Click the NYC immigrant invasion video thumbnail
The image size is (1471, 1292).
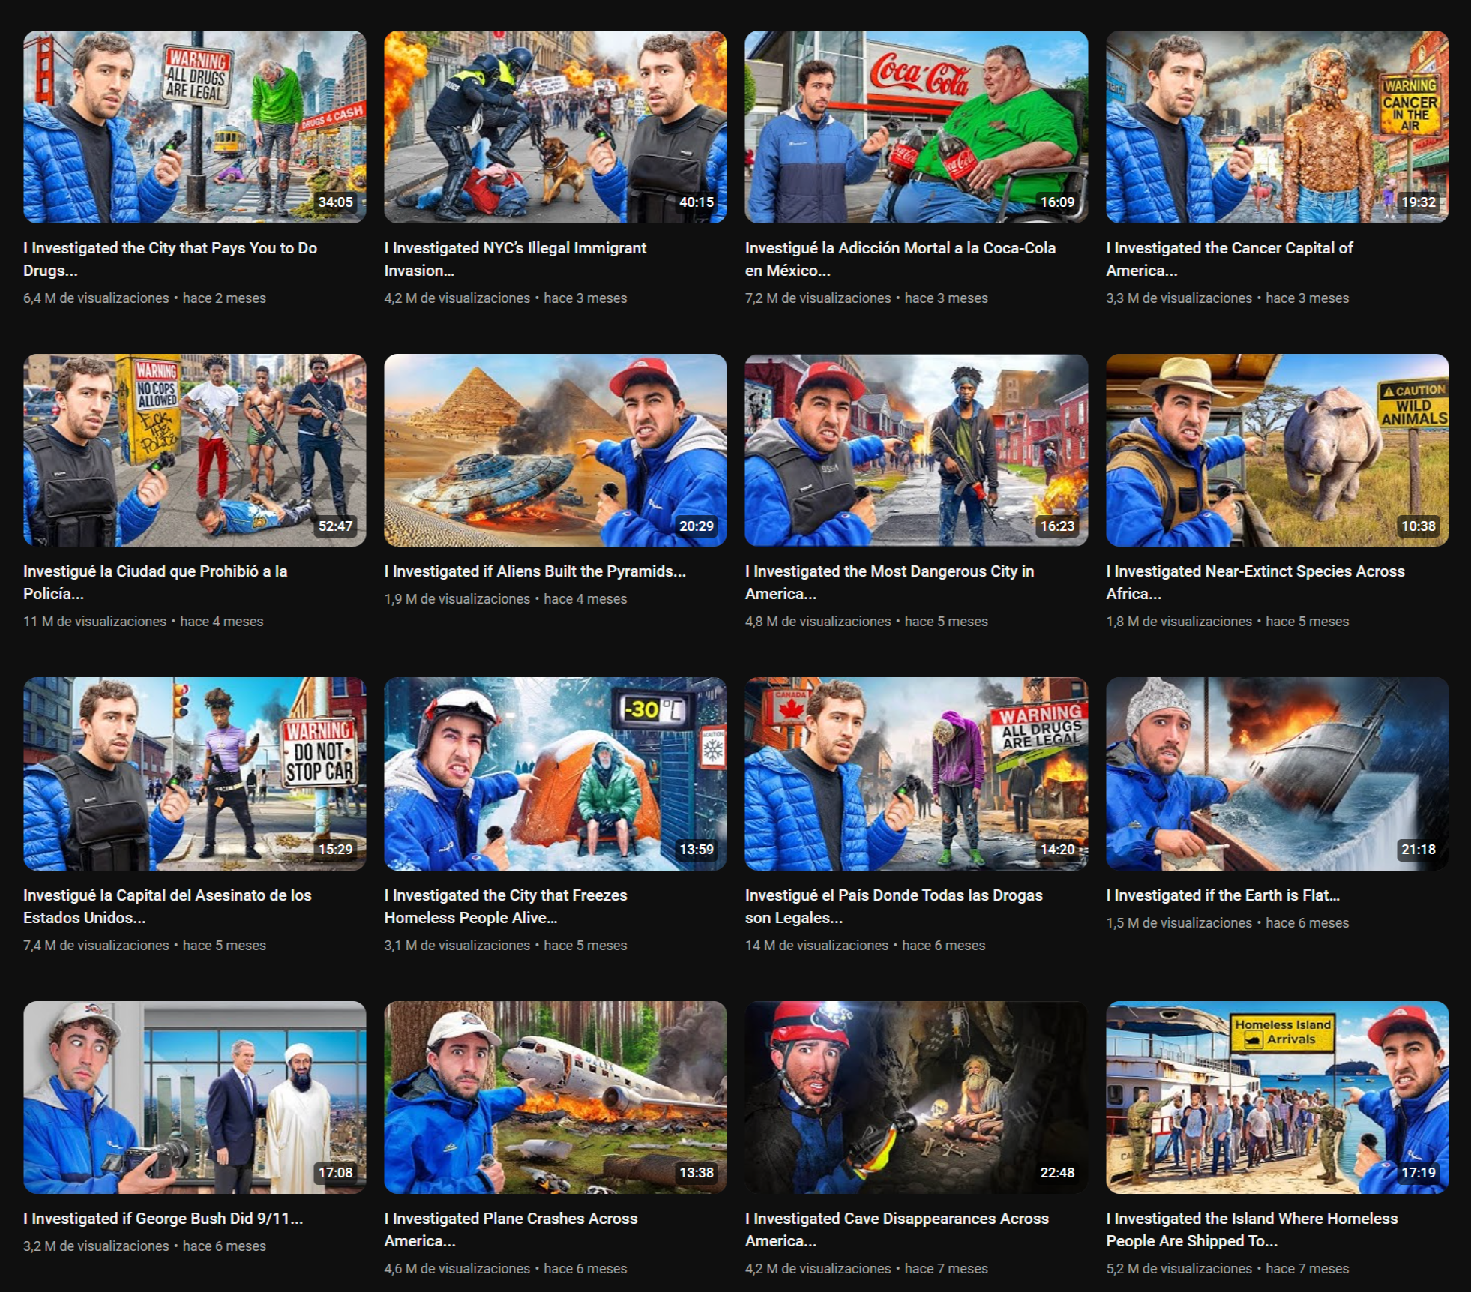click(x=555, y=127)
